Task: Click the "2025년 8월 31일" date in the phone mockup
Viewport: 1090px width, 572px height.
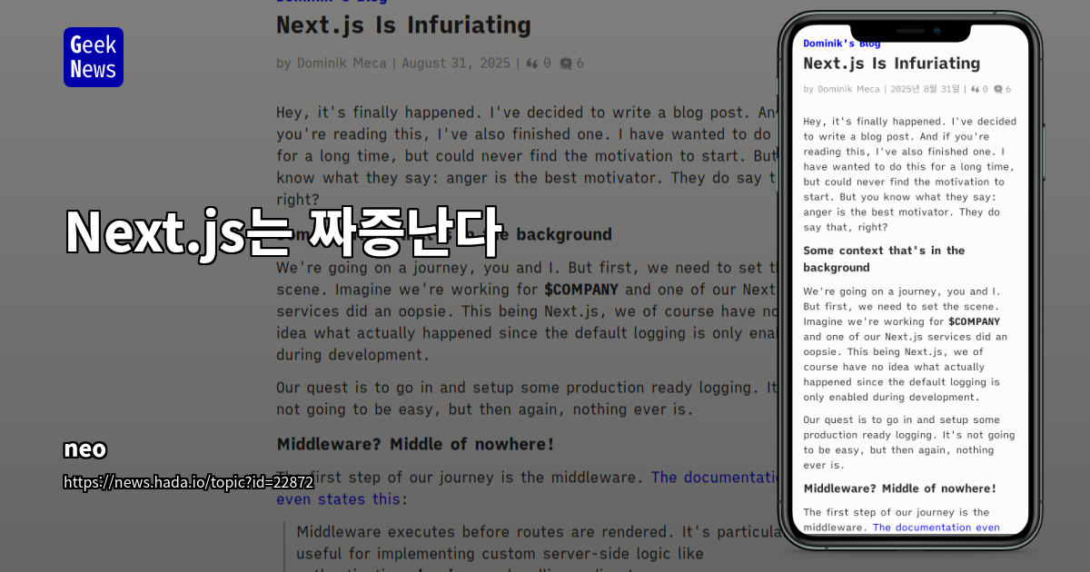Action: [925, 89]
